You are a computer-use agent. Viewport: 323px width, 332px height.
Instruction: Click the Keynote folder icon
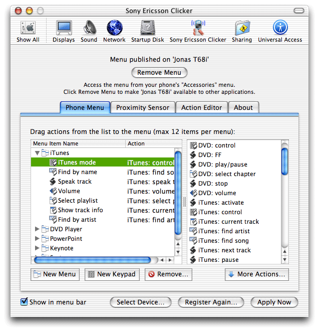tap(45, 248)
